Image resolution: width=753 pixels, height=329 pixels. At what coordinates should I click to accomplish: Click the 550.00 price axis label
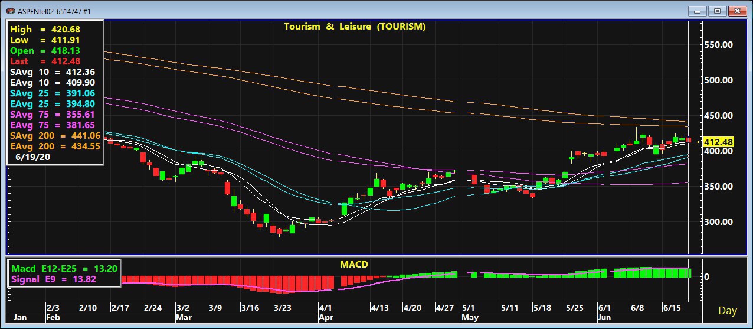719,45
